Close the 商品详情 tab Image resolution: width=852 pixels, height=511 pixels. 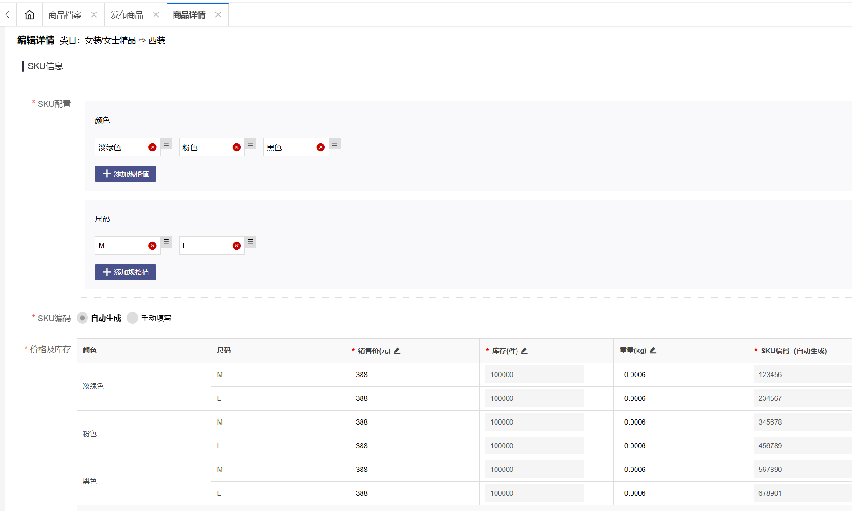click(218, 15)
